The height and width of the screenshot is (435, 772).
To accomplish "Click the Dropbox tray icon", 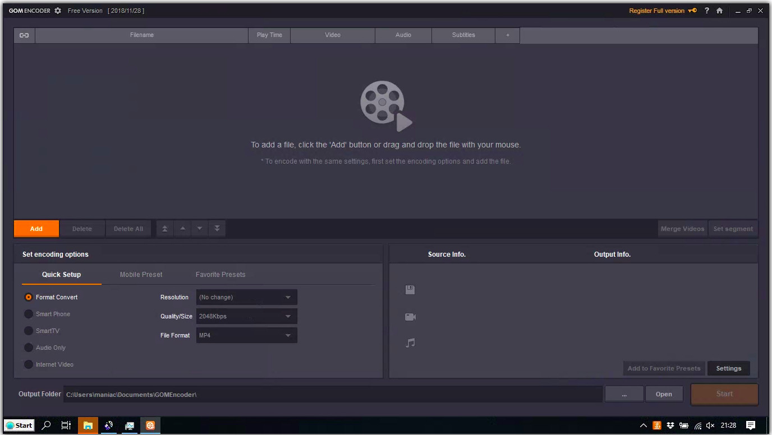I will [x=670, y=425].
